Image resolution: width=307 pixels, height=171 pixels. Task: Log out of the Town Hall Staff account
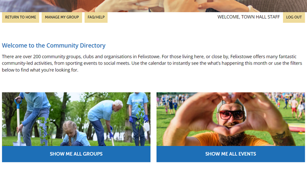tap(294, 18)
